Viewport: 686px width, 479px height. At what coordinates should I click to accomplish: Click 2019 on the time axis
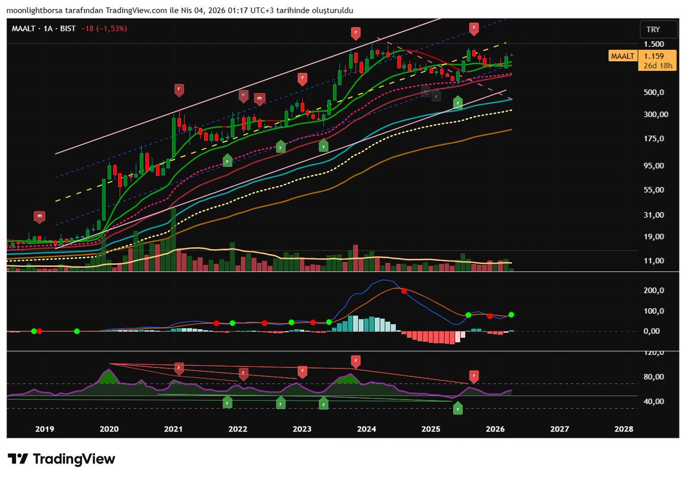click(x=45, y=429)
